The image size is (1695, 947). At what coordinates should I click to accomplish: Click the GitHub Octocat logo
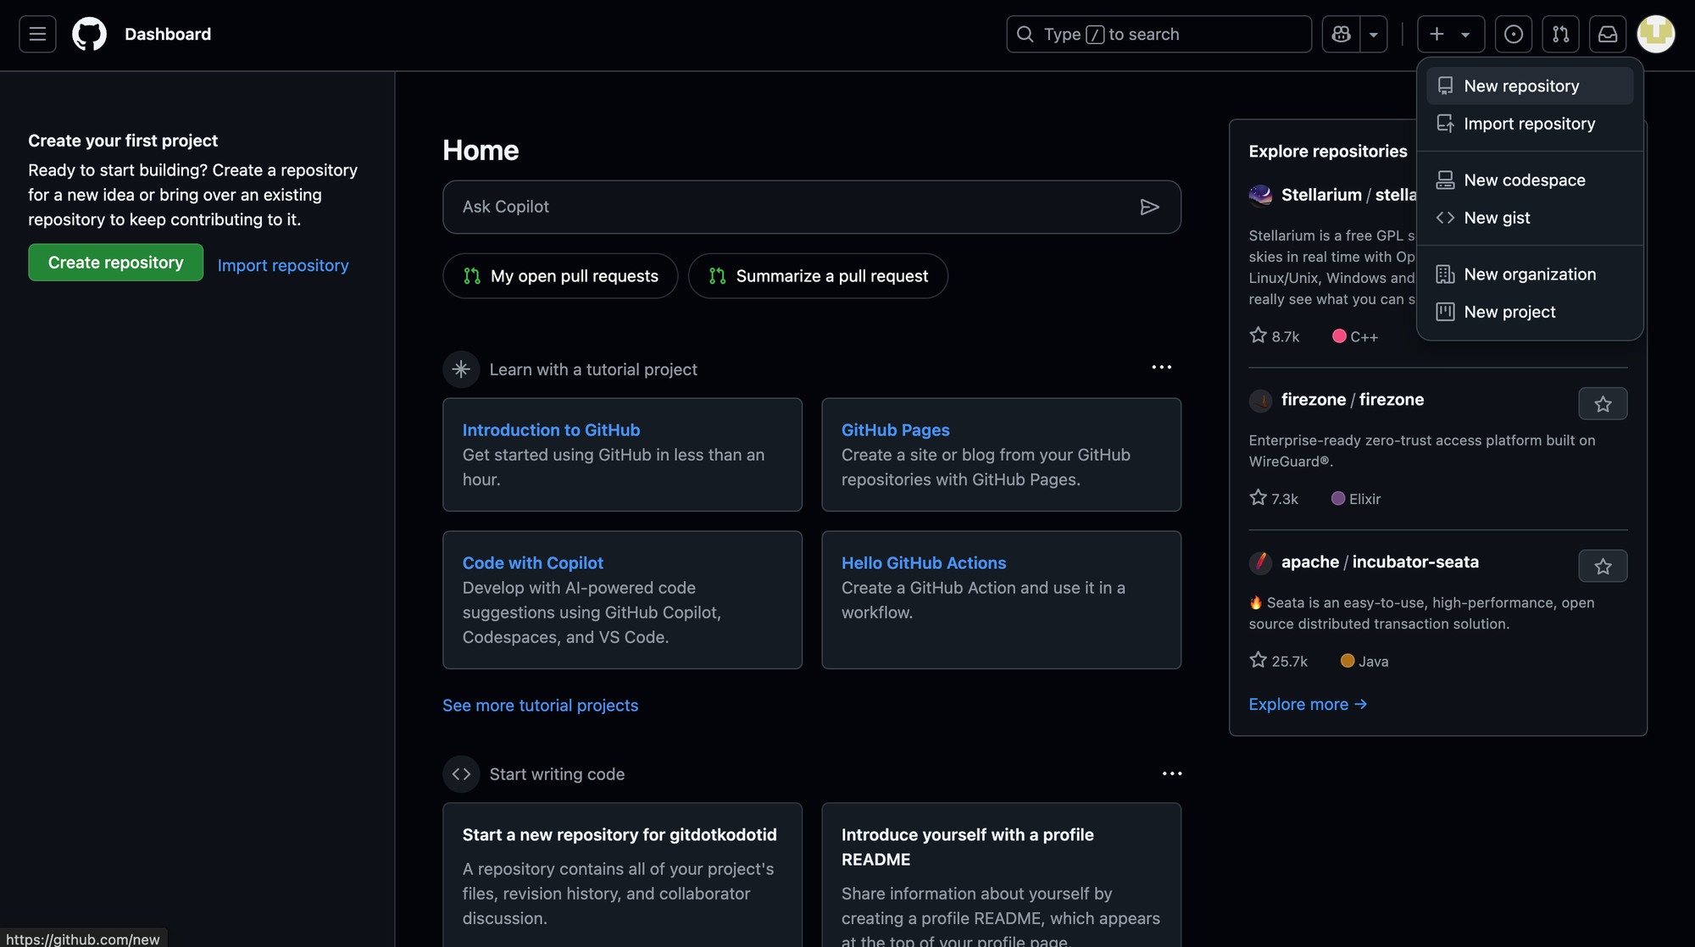click(89, 34)
